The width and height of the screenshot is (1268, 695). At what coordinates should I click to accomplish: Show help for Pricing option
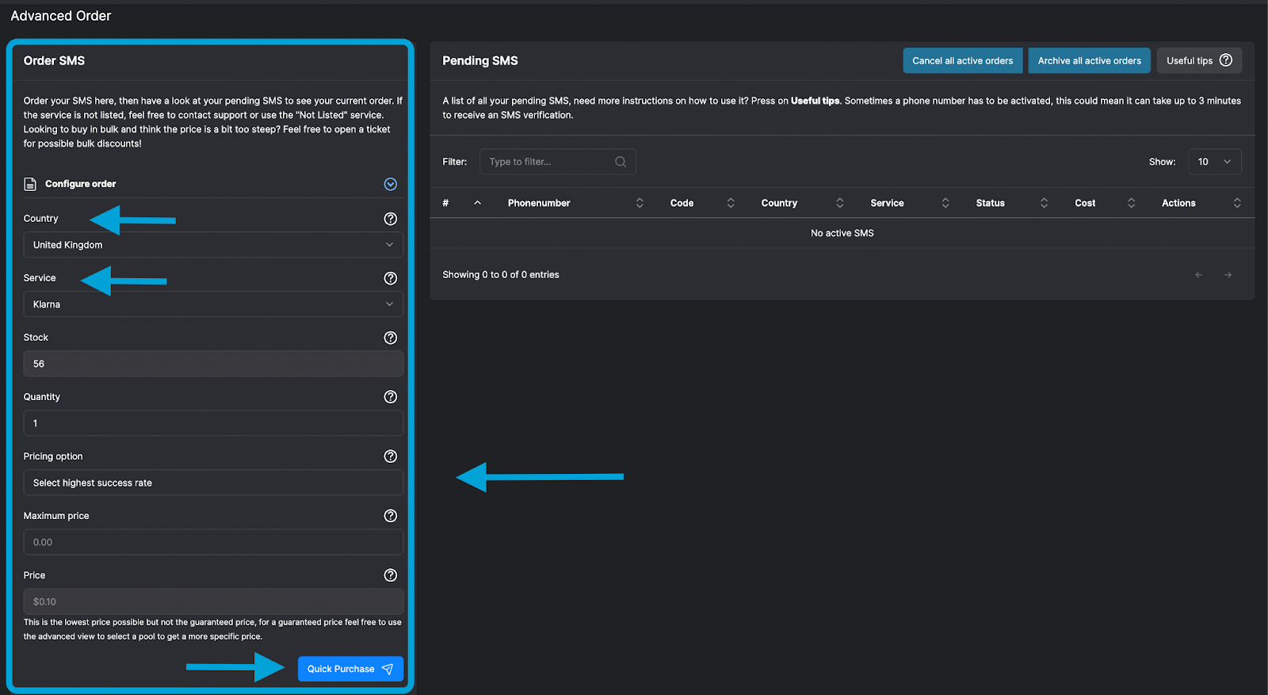click(390, 456)
